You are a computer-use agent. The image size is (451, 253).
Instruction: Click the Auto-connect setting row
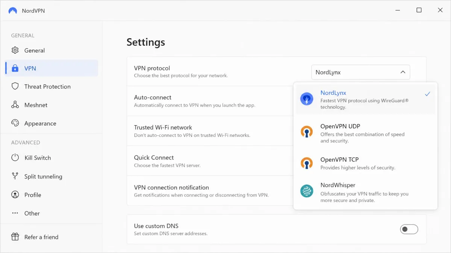(x=210, y=101)
